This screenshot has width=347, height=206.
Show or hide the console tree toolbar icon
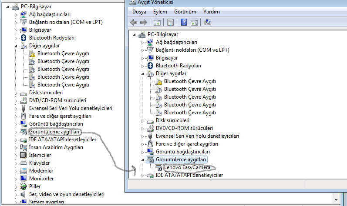pyautogui.click(x=157, y=22)
